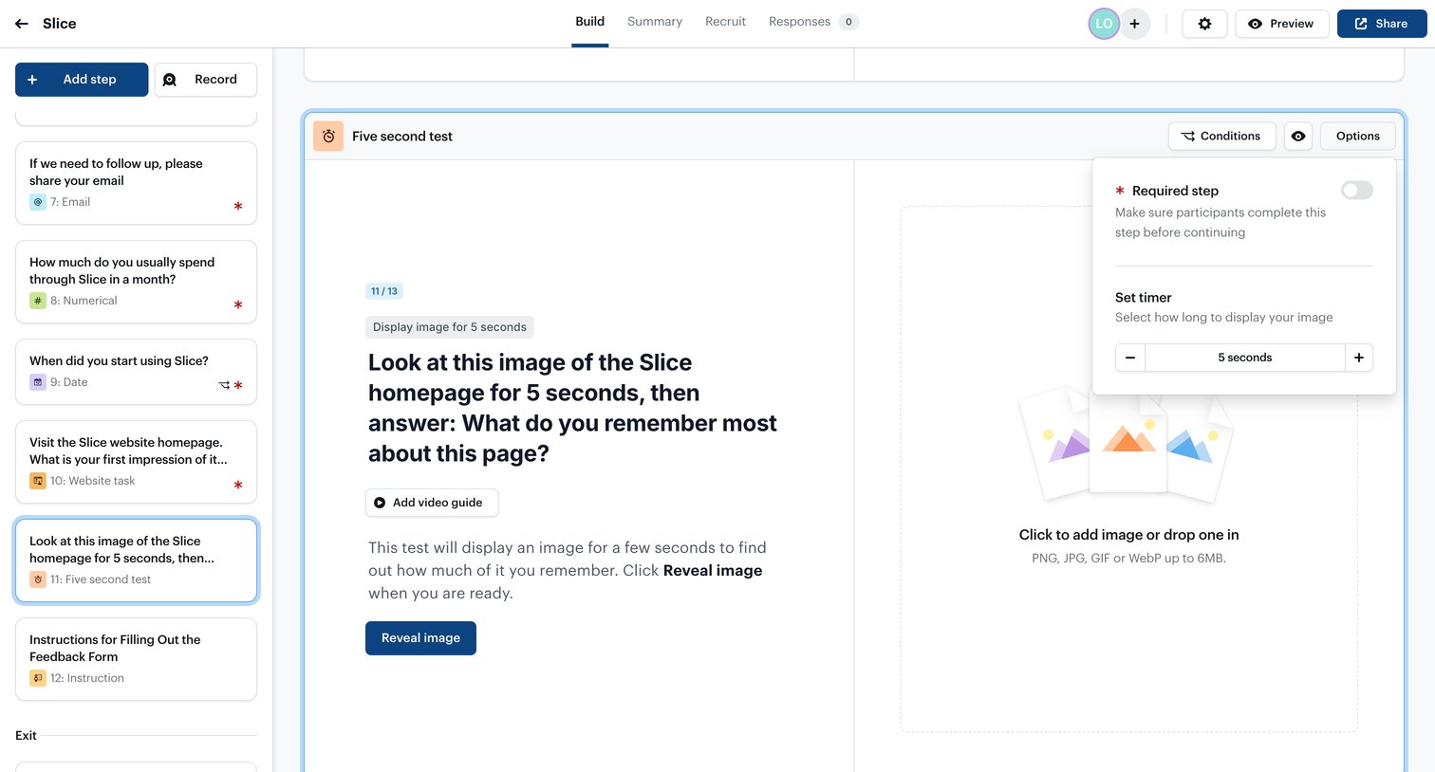This screenshot has height=772, width=1435.
Task: Click the conditions icon on Date step
Action: (x=224, y=385)
